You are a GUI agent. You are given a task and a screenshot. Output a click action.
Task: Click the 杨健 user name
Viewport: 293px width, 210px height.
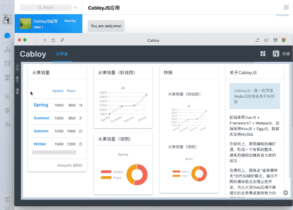tap(286, 54)
